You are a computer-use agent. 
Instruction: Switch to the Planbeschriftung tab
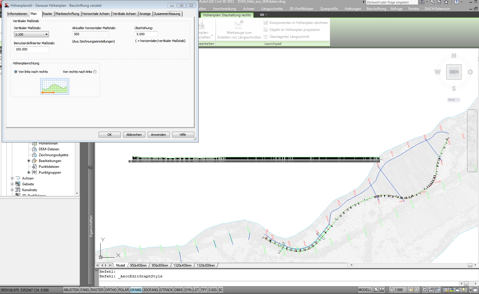(67, 14)
